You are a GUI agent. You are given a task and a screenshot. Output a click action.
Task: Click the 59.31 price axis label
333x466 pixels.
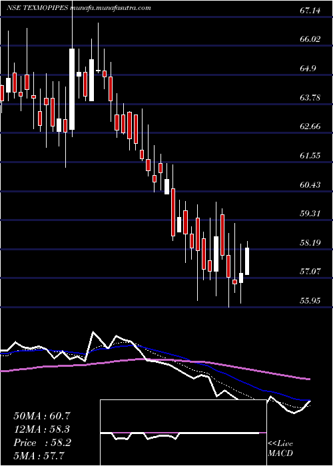[x=310, y=214]
